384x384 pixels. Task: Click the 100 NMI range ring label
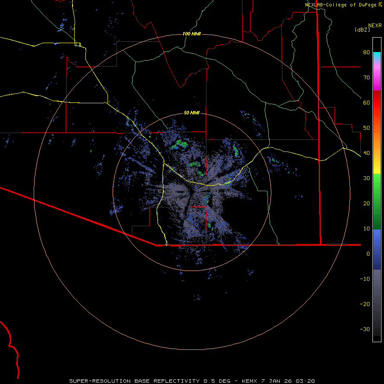click(192, 34)
